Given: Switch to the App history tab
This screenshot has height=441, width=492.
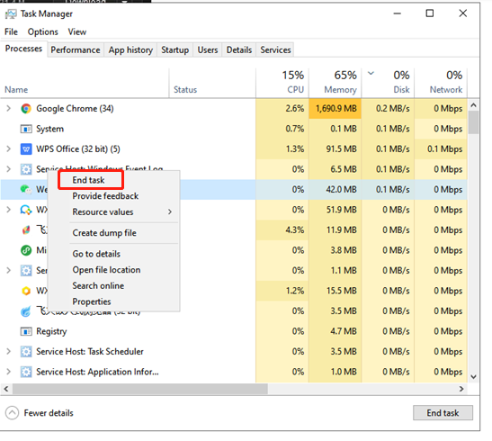Looking at the screenshot, I should point(130,50).
